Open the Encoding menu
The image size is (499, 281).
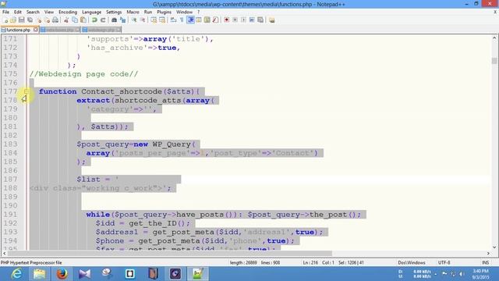click(68, 12)
